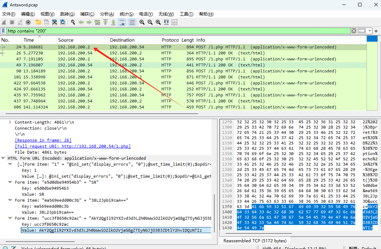Switch to Reassembled TCP (5172 bytes) tab
381x249 pixels.
[255, 241]
